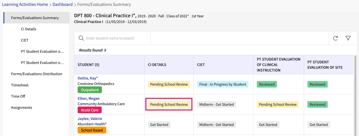Viewport: 359px width, 136px height.
Task: Go to Learning Activities Home breadcrumb
Action: pos(25,4)
